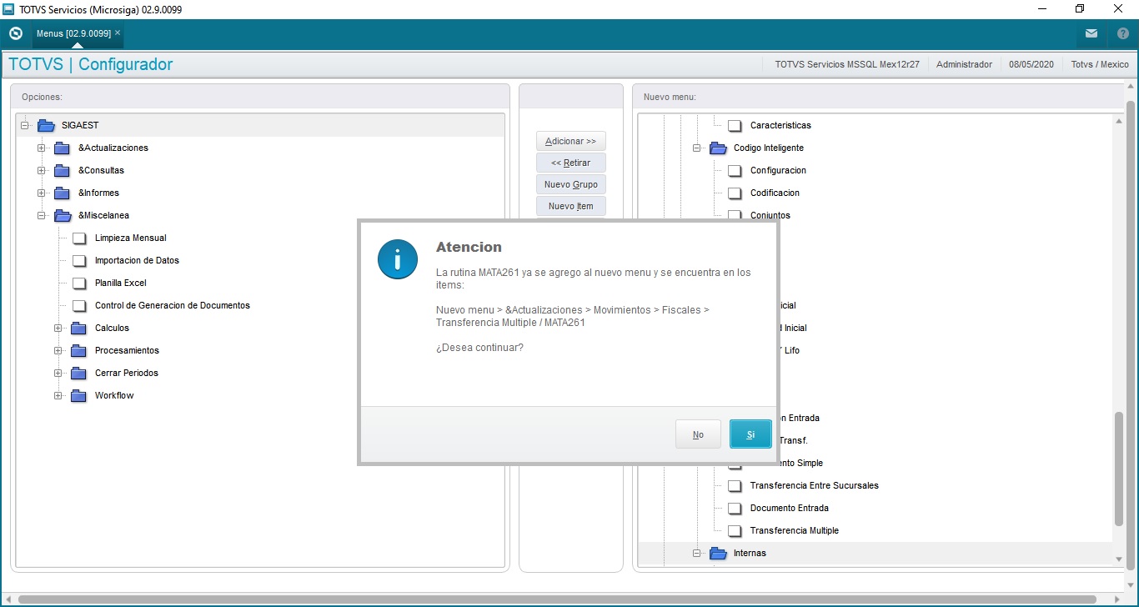
Task: Check the Configuracion checkbox
Action: (735, 170)
